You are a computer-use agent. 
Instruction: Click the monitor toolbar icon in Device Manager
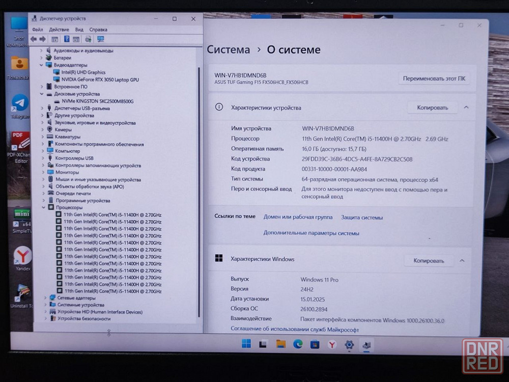[x=101, y=39]
